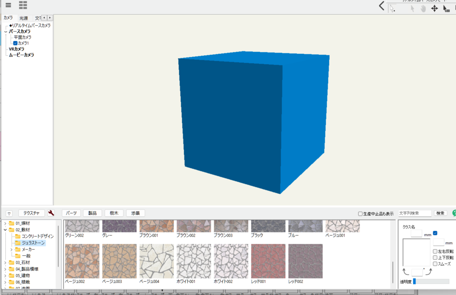Click the rotate-right curved arrow icon
456x295 pixels.
[x=428, y=271]
